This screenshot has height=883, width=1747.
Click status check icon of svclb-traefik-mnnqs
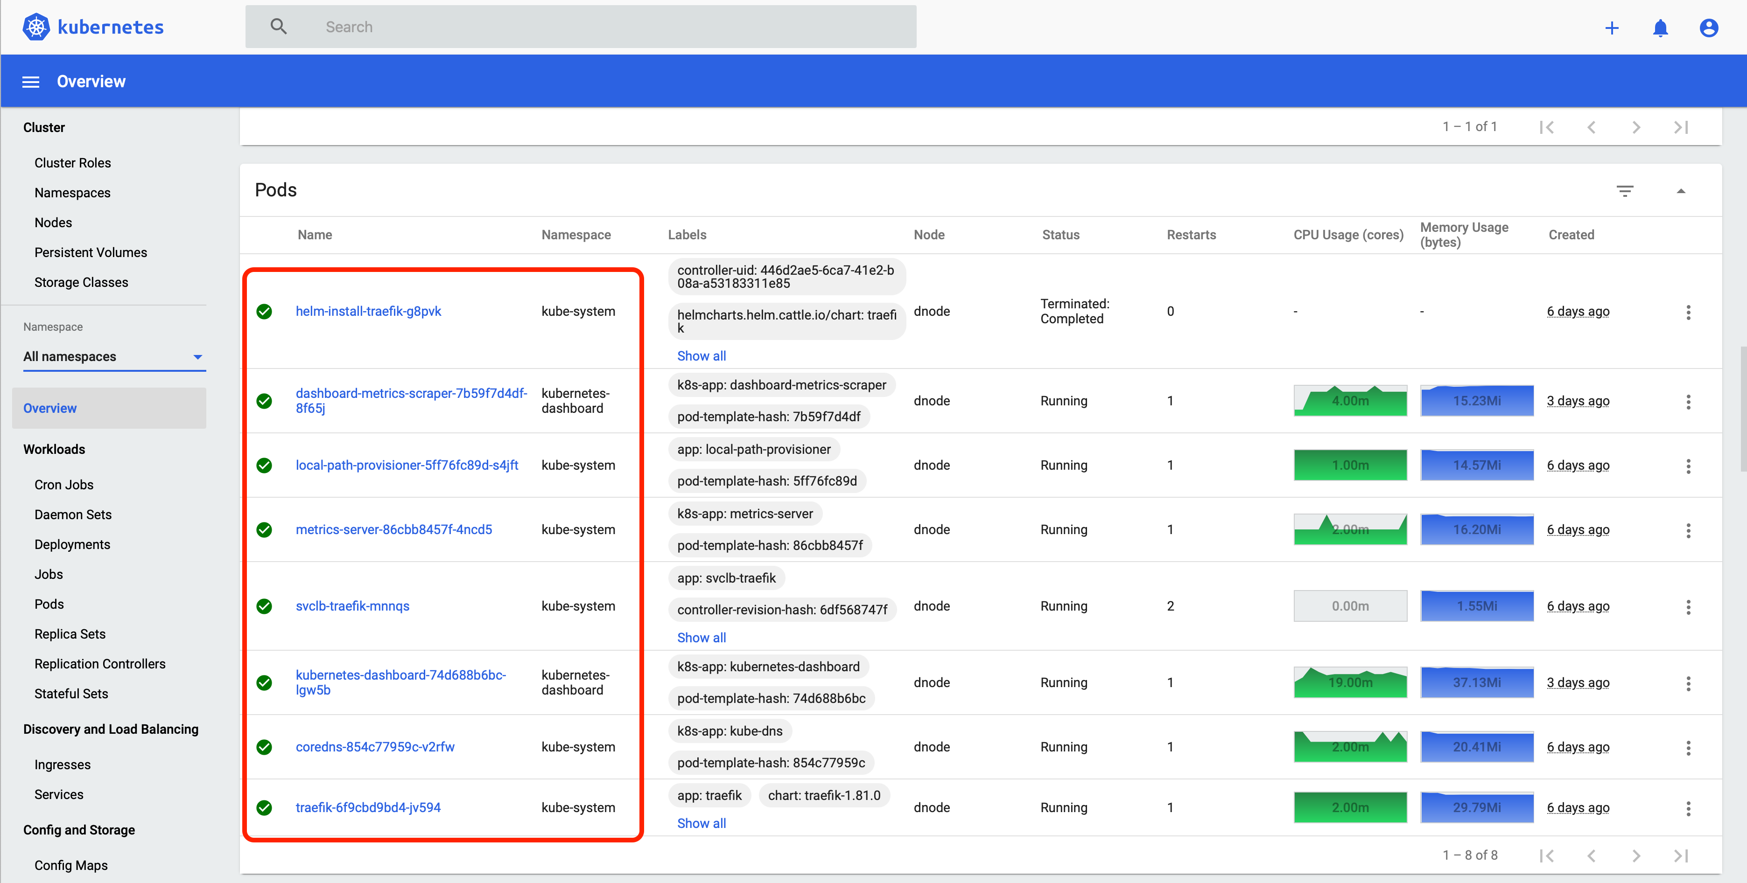click(x=265, y=606)
